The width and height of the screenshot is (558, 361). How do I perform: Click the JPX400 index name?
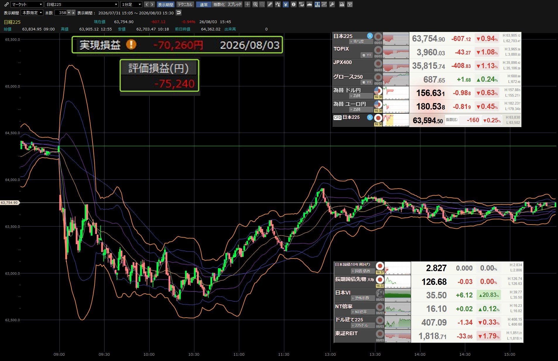coord(343,62)
